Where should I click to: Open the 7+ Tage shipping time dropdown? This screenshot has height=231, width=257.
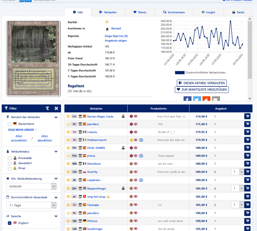(31, 205)
